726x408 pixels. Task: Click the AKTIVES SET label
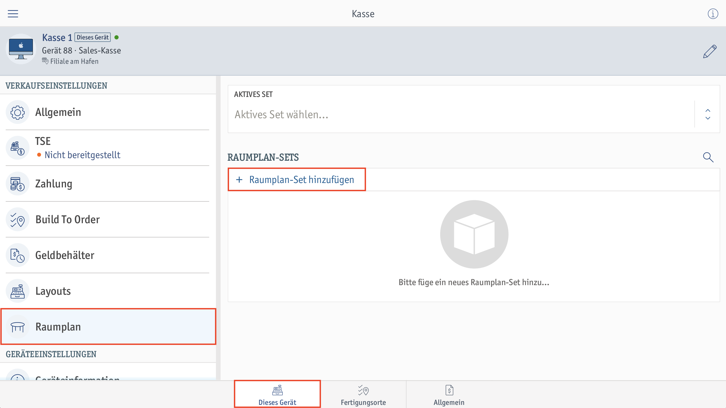(x=253, y=94)
